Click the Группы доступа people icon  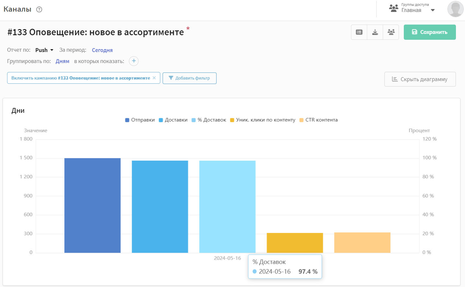click(393, 8)
